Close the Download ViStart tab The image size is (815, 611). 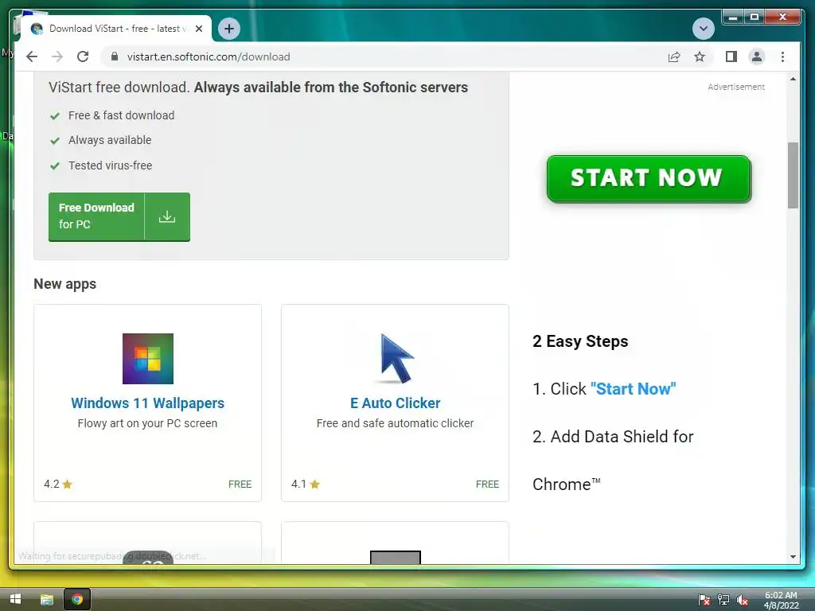pos(198,29)
